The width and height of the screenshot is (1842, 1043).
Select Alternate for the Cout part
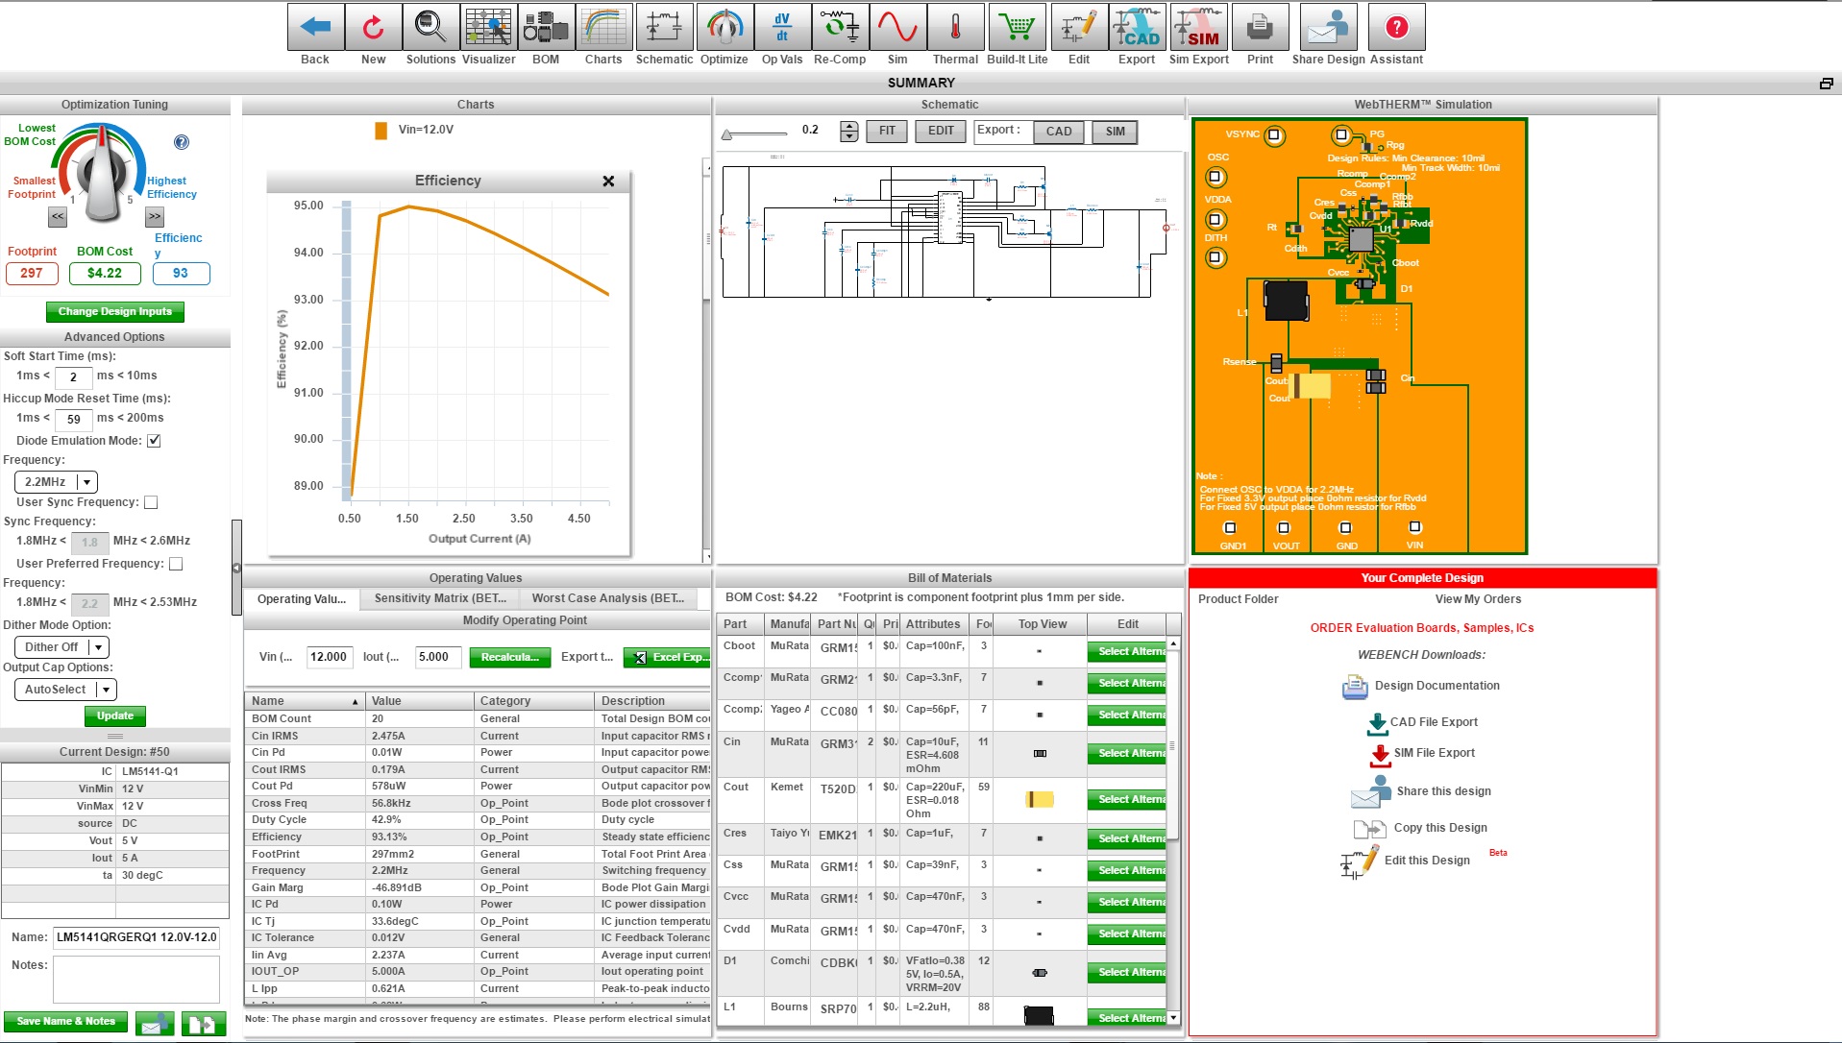[x=1126, y=799]
